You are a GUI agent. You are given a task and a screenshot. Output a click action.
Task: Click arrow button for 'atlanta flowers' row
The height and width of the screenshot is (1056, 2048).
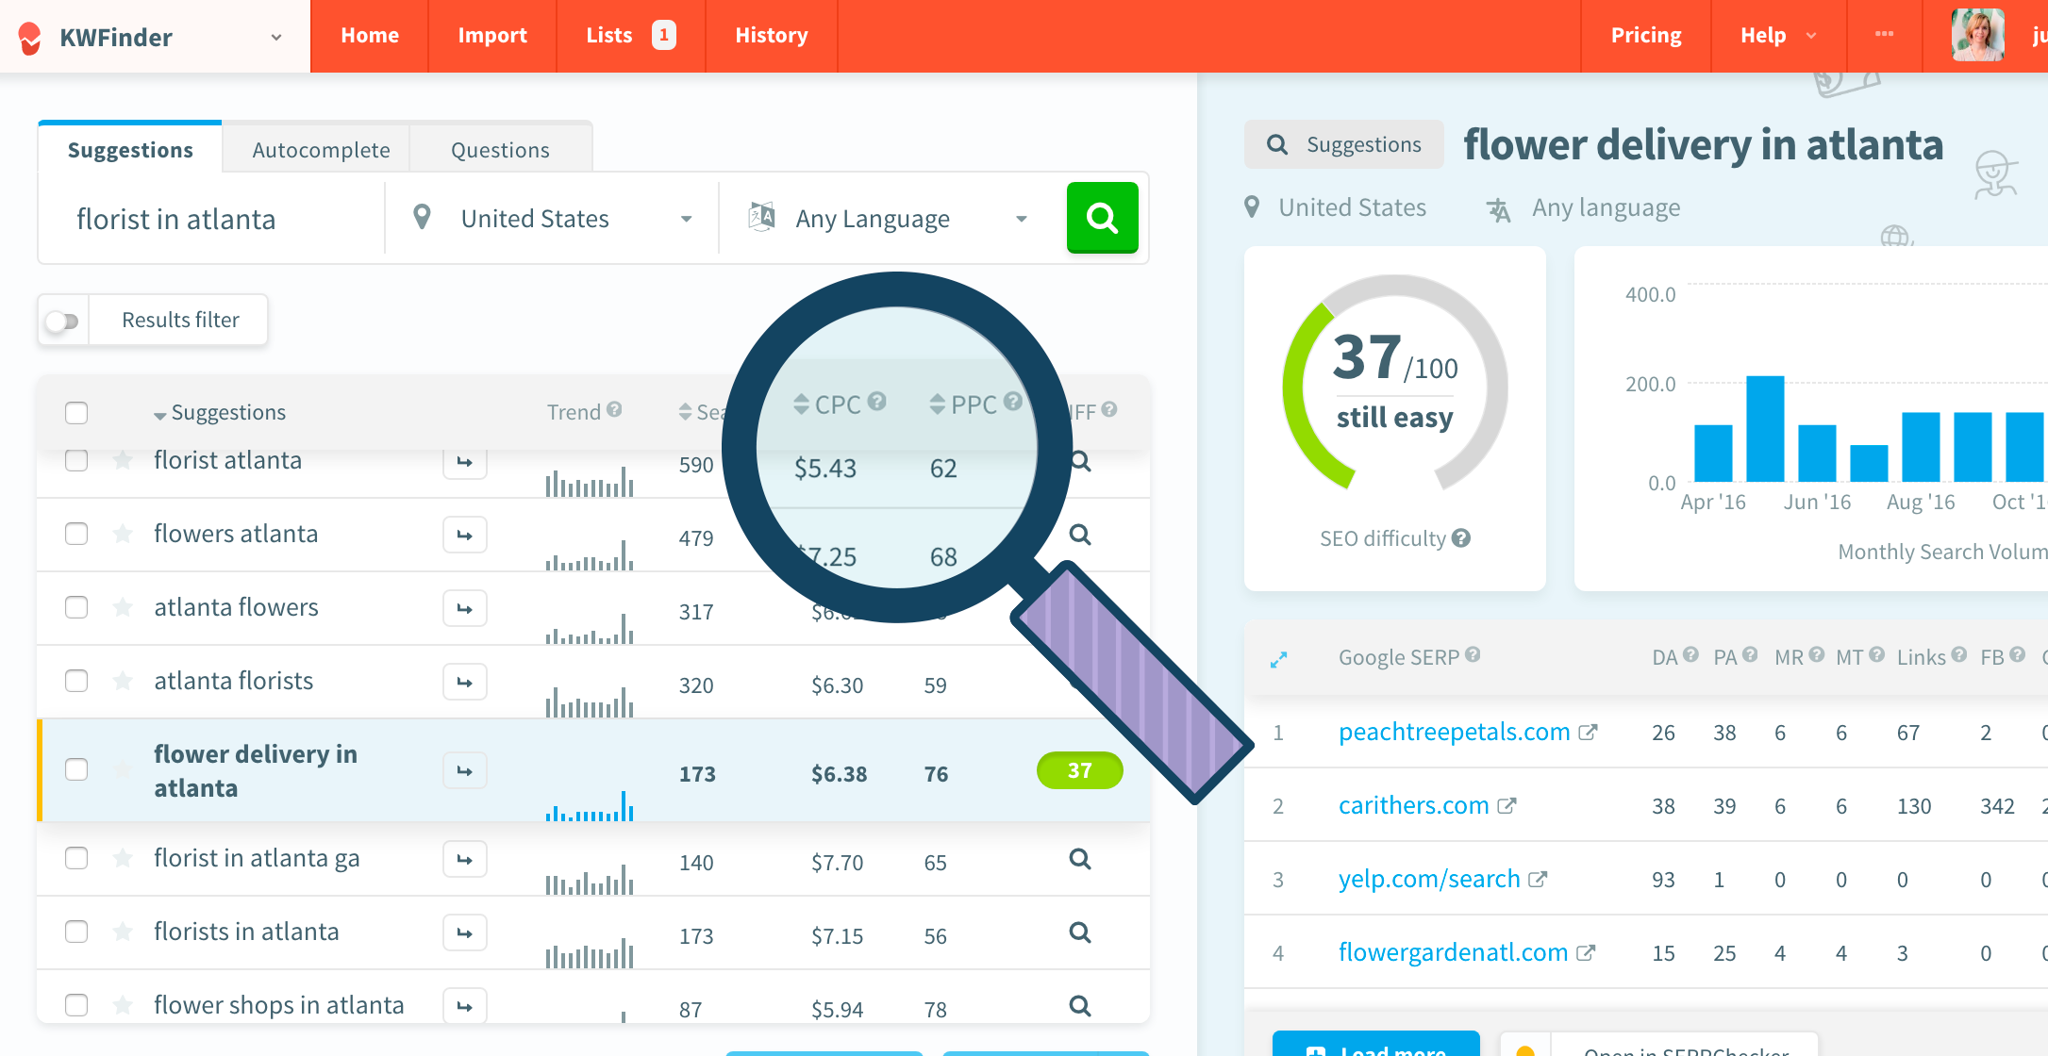(465, 608)
